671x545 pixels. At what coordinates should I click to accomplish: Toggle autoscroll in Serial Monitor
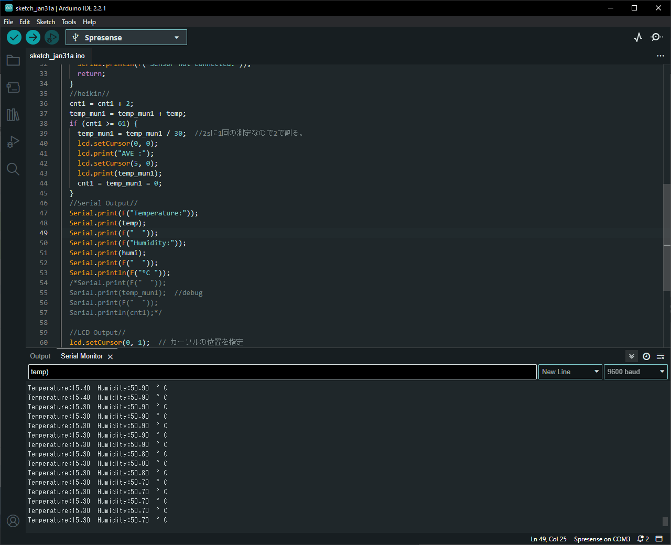[x=632, y=356]
